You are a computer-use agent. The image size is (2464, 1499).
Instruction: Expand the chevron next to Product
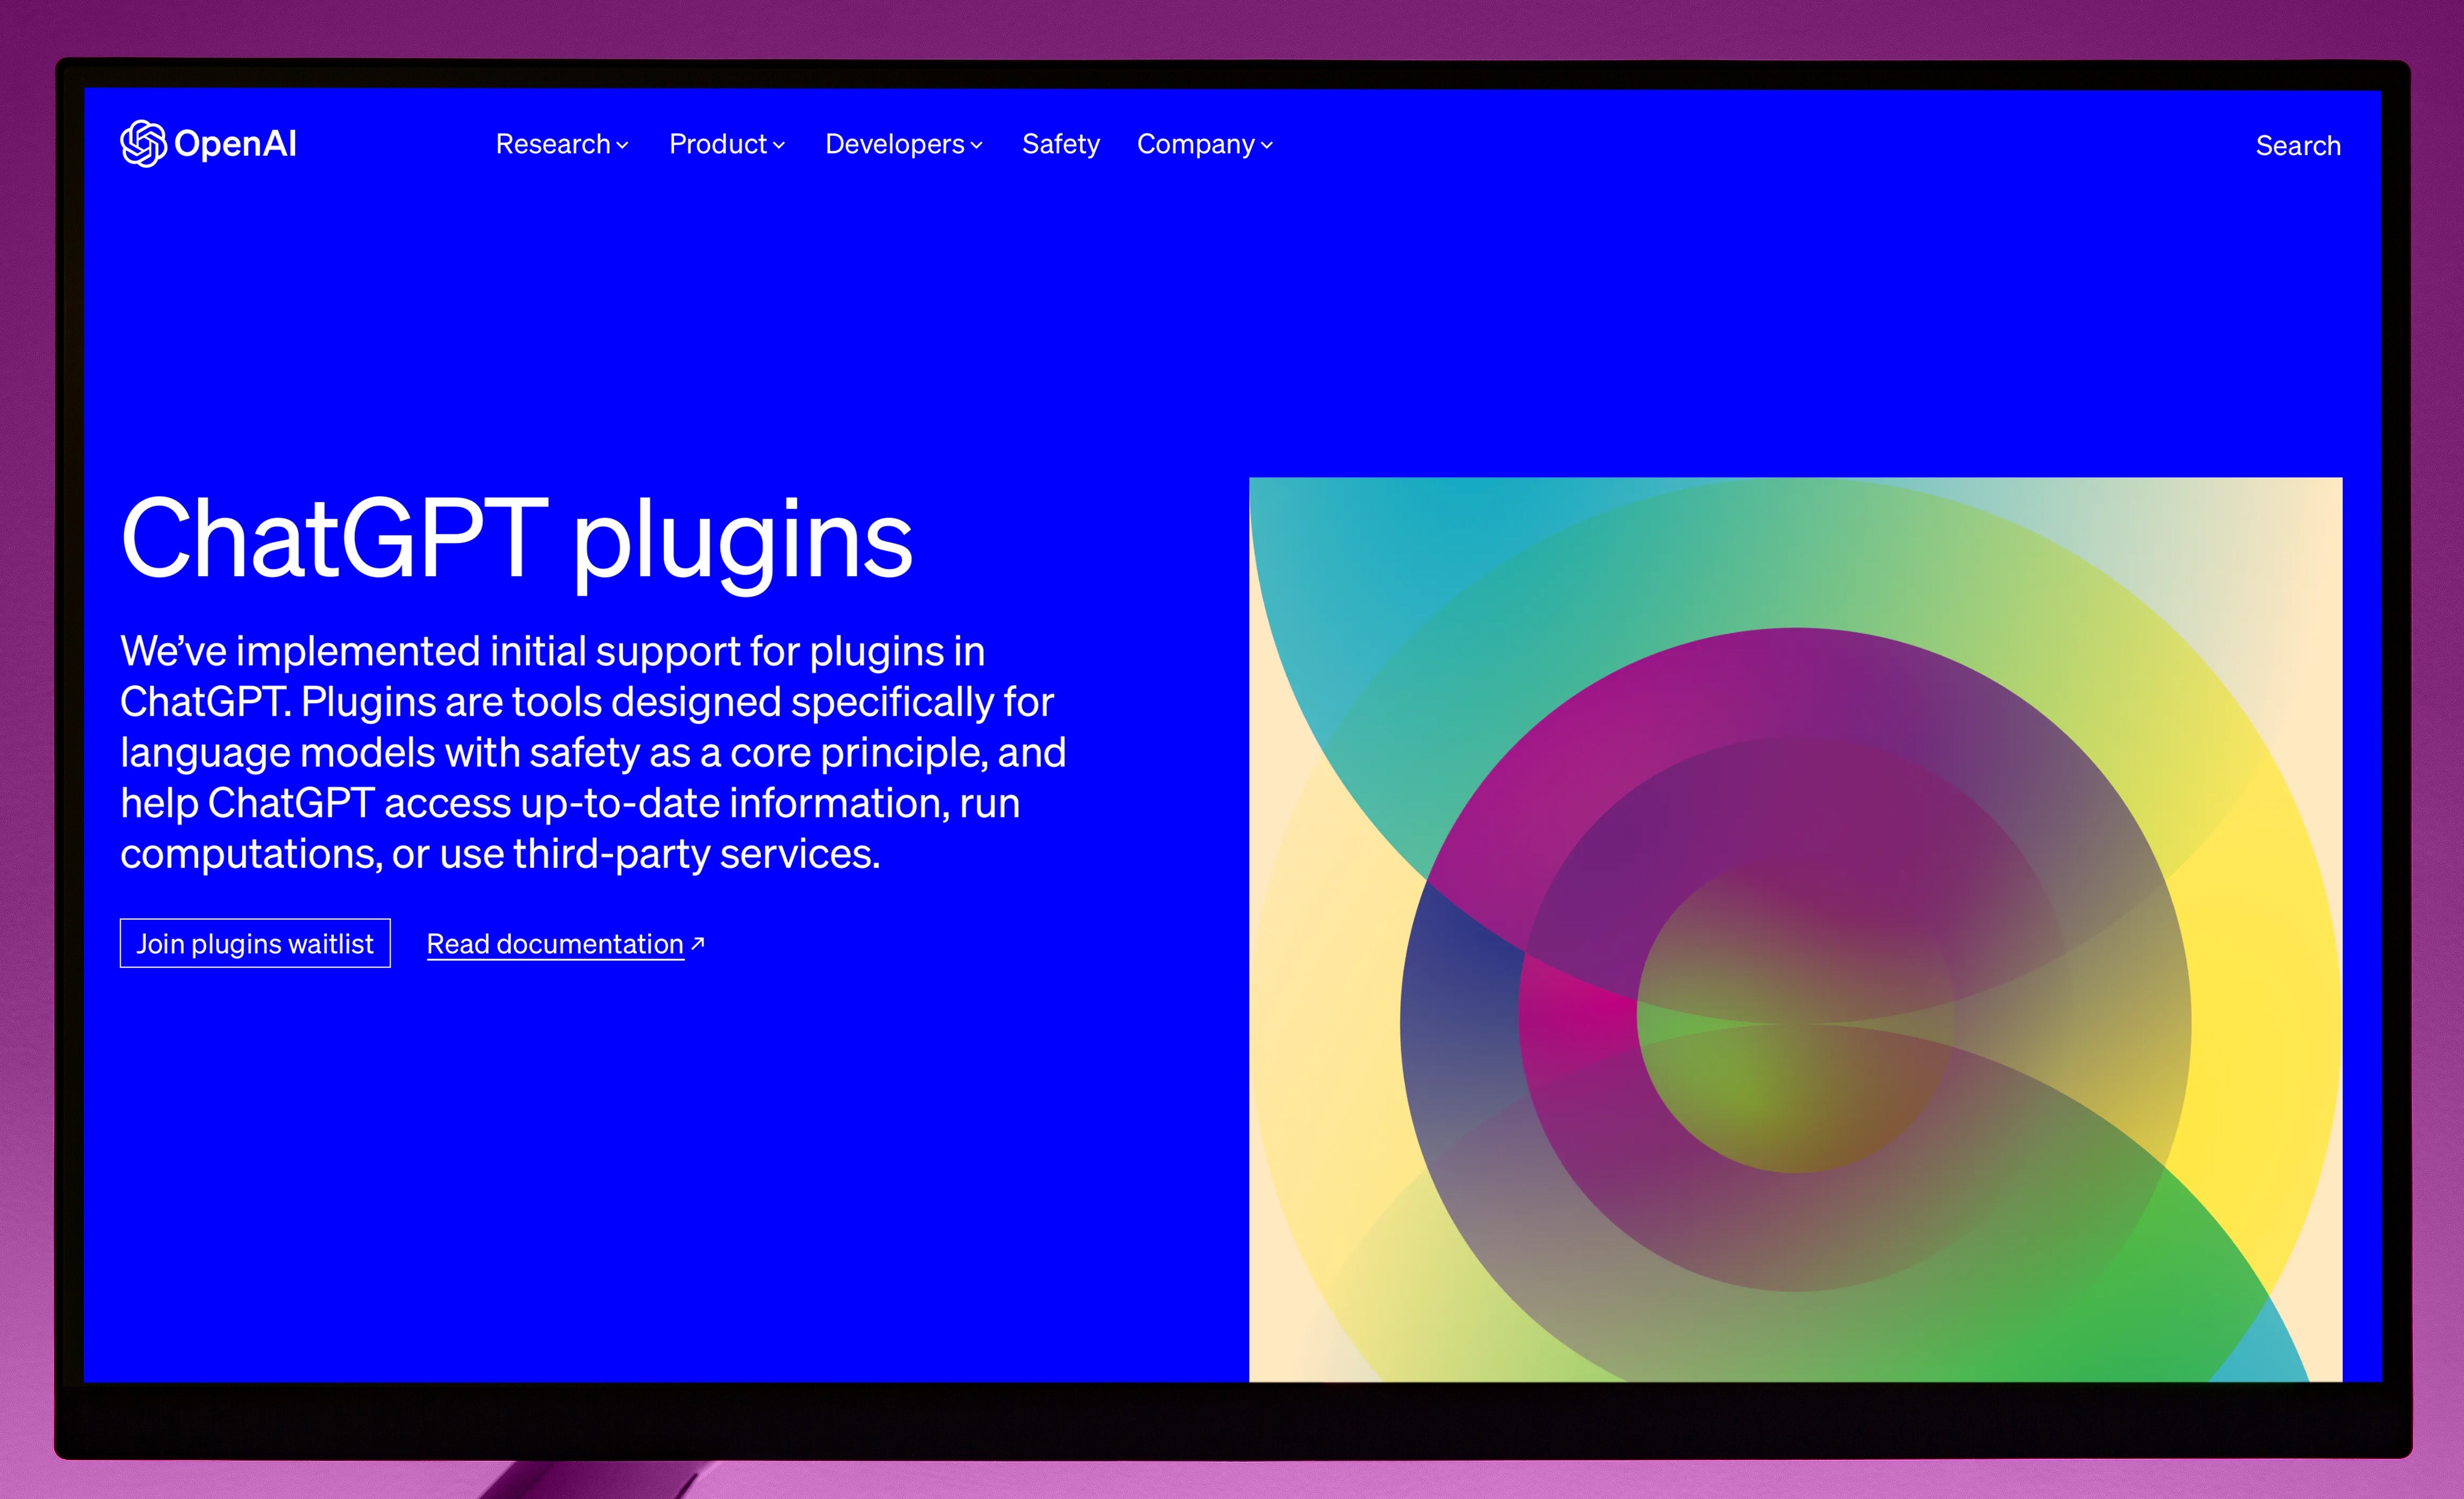click(x=779, y=146)
